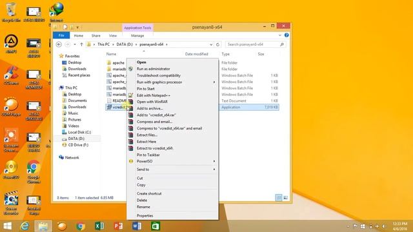Switch to the details view layout icon
Screen dimensions: 413x232
pos(279,198)
